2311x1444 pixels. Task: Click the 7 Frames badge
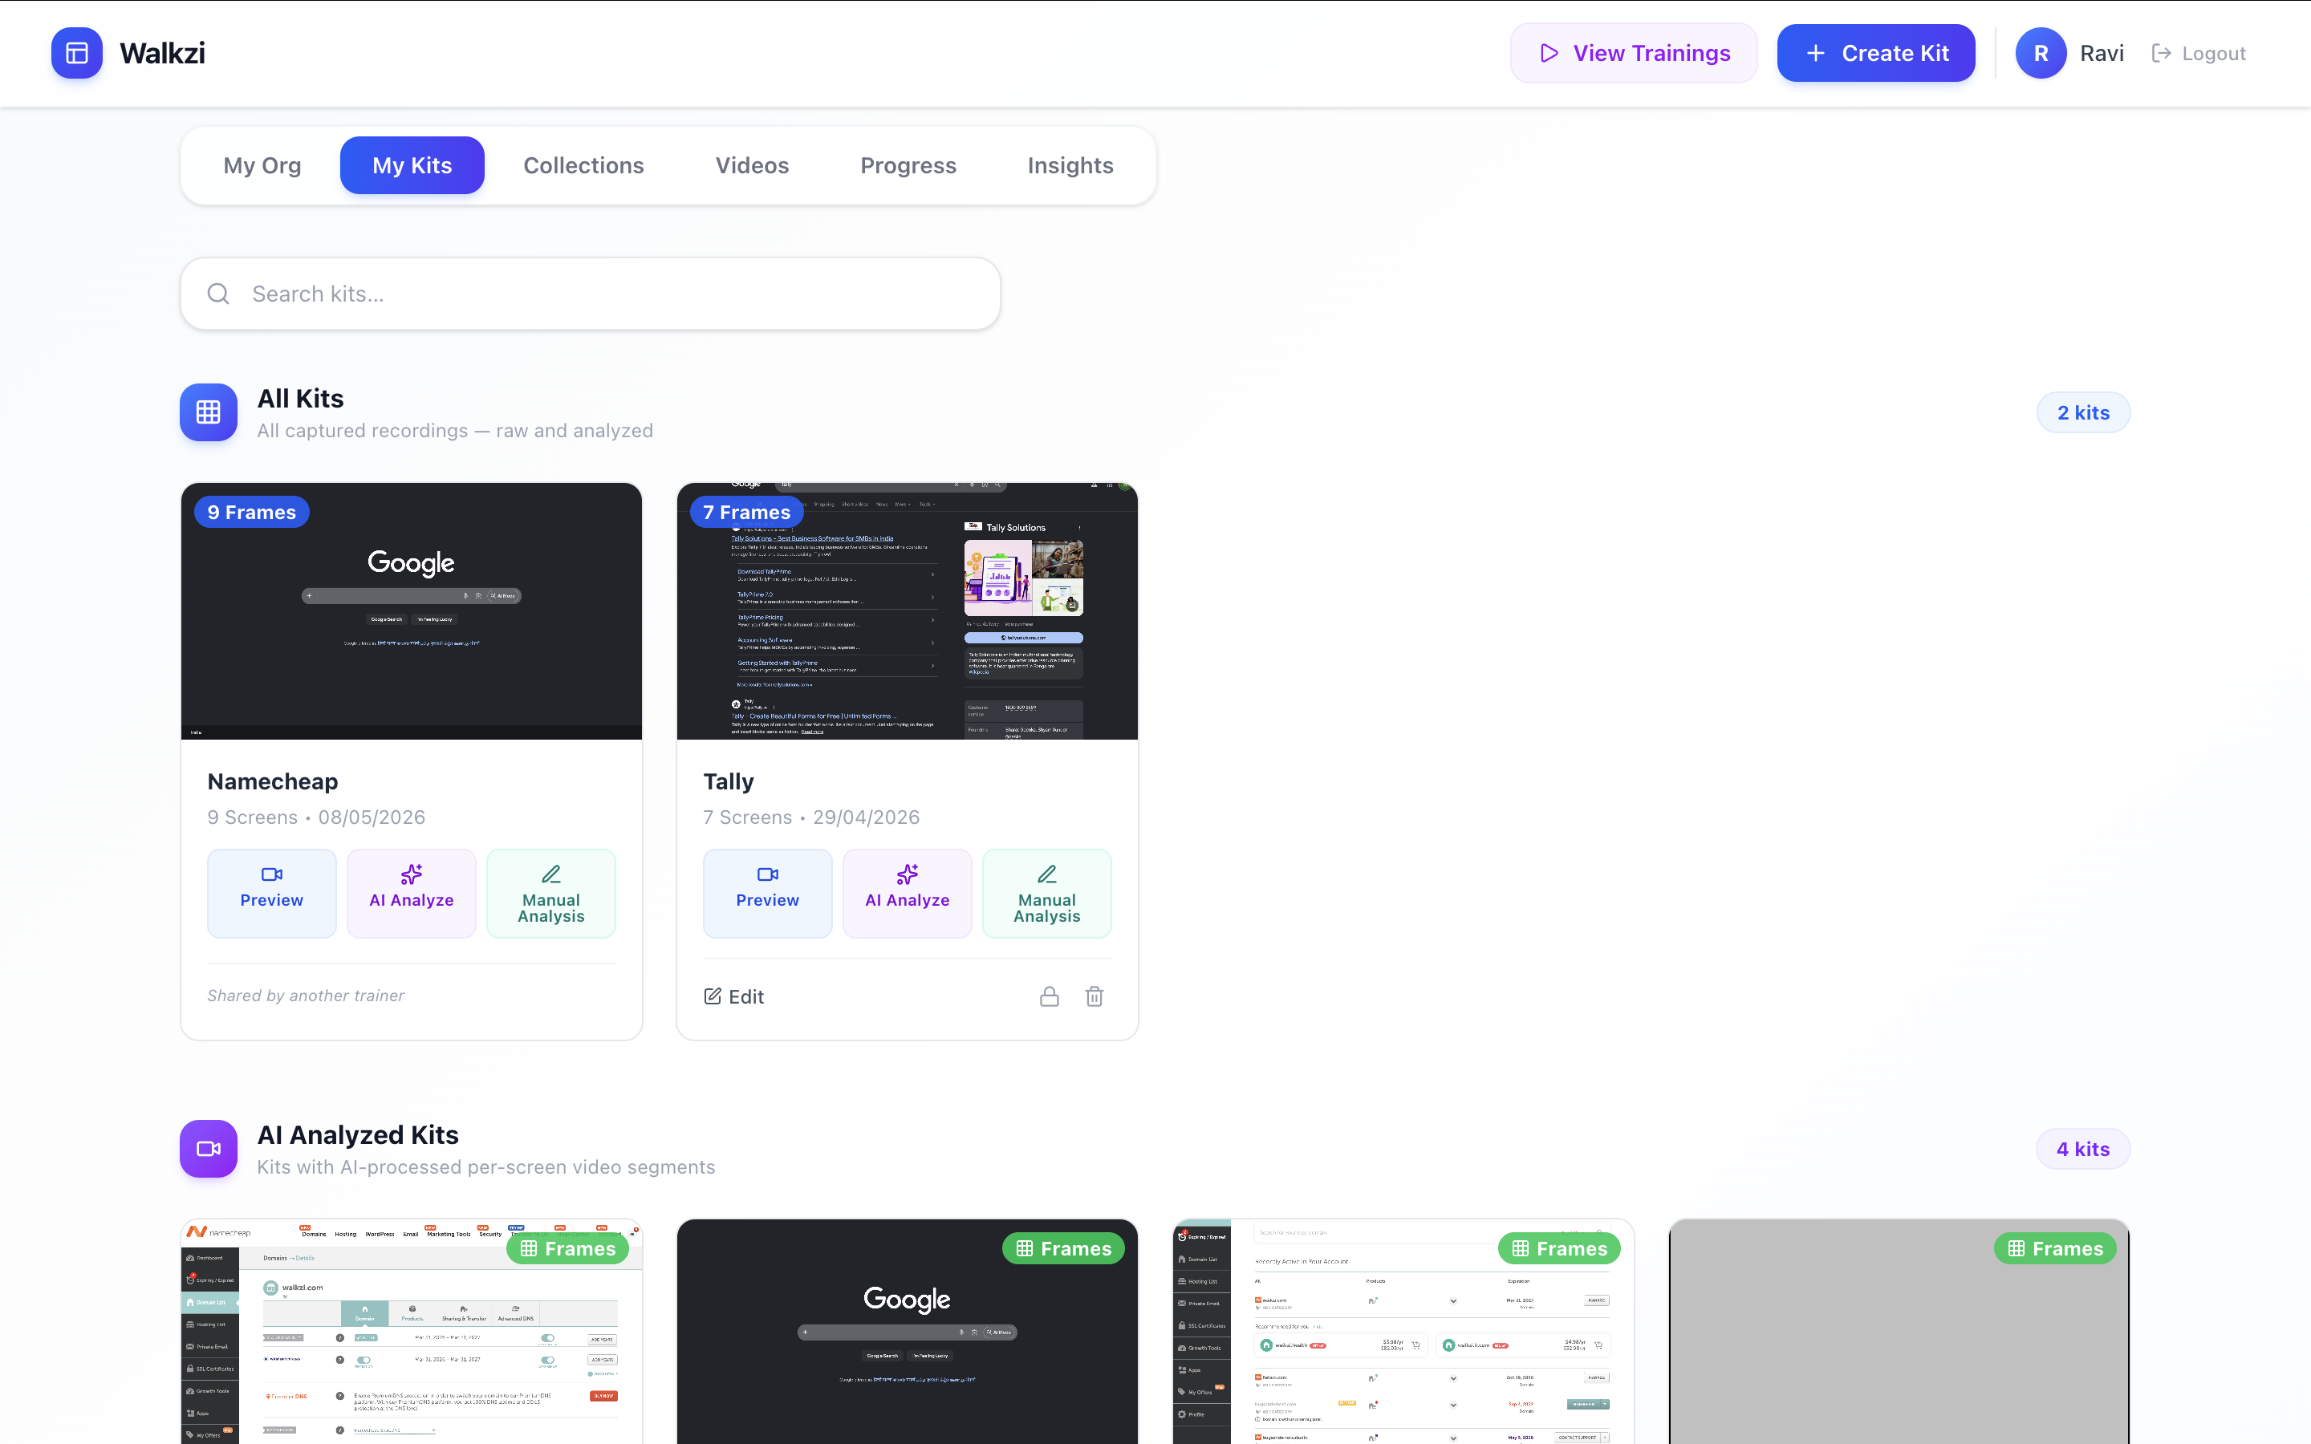coord(747,512)
